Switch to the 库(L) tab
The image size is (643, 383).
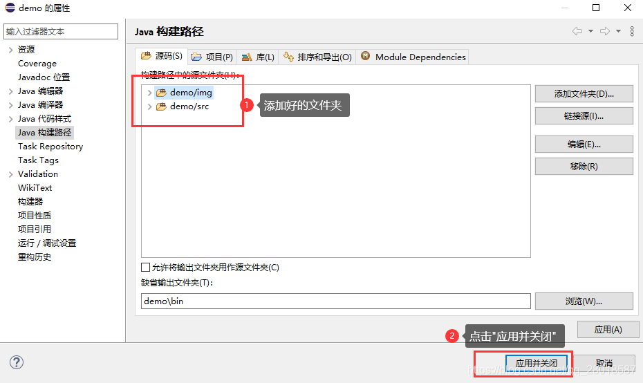click(x=257, y=57)
